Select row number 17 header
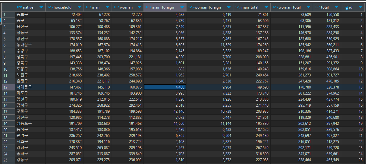 pyautogui.click(x=8, y=111)
